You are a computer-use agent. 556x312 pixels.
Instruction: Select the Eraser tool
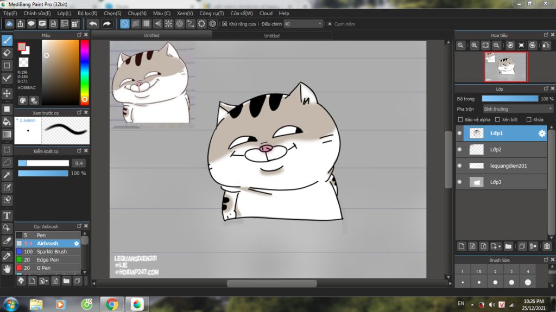tap(7, 53)
